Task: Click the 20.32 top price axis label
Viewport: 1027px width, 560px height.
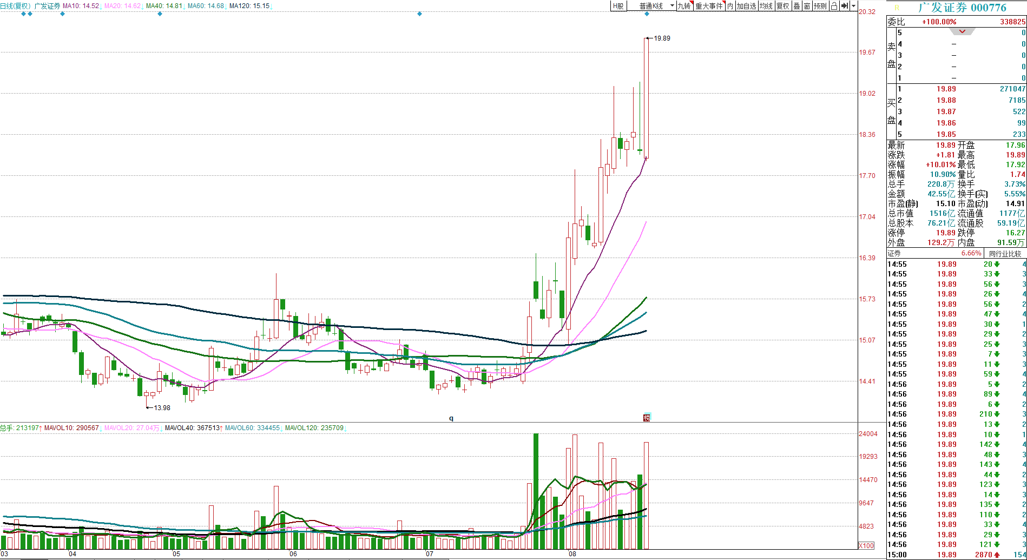Action: 867,12
